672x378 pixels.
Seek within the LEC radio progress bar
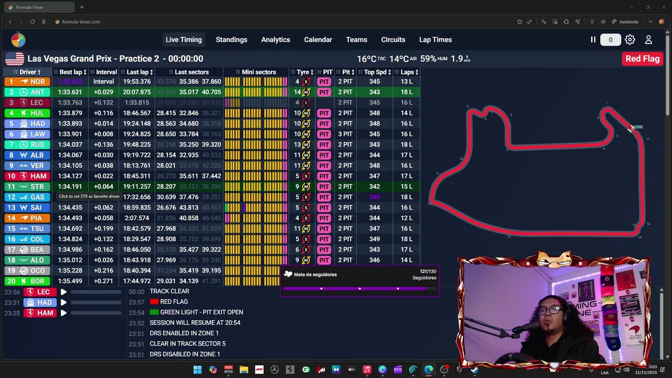pos(96,292)
